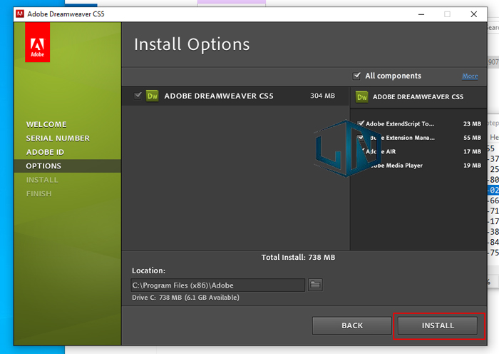Toggle Adobe Dreamweaver CS5 component checkbox
The height and width of the screenshot is (354, 499).
point(138,96)
